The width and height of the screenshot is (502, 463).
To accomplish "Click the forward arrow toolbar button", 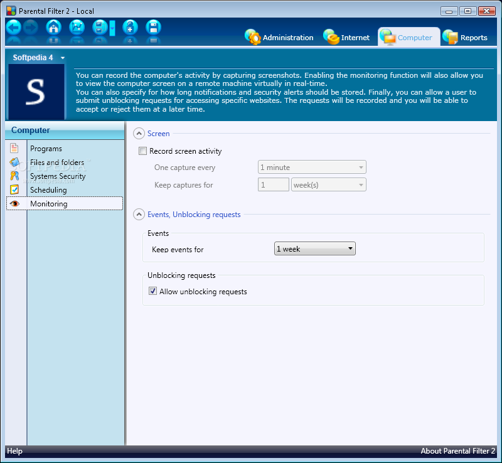I will (31, 28).
